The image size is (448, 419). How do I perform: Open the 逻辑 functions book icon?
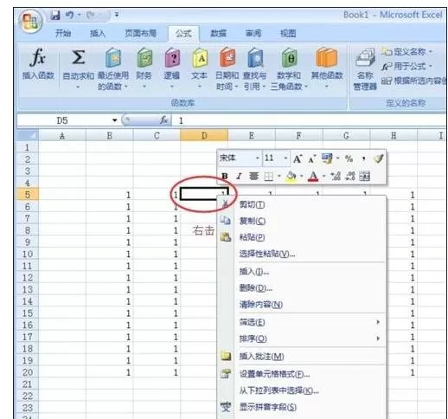pos(172,57)
